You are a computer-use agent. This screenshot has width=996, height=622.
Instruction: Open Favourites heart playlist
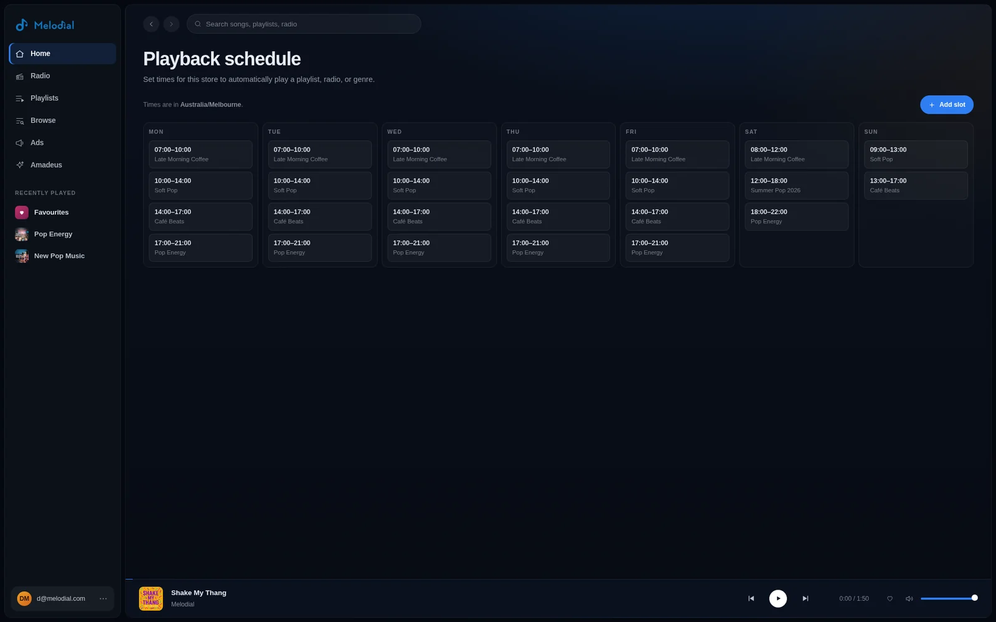point(62,213)
